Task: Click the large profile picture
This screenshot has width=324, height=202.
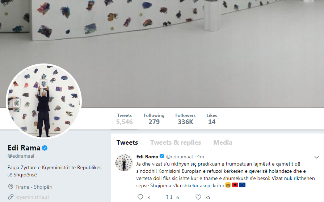Action: coord(44,101)
